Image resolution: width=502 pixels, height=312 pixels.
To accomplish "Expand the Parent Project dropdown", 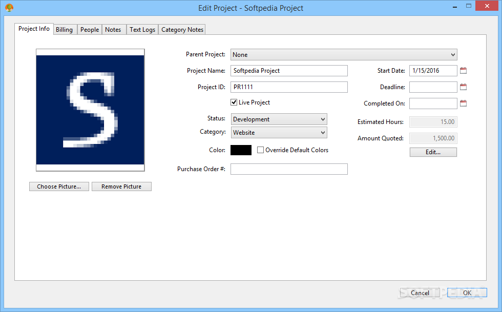I will pos(344,54).
